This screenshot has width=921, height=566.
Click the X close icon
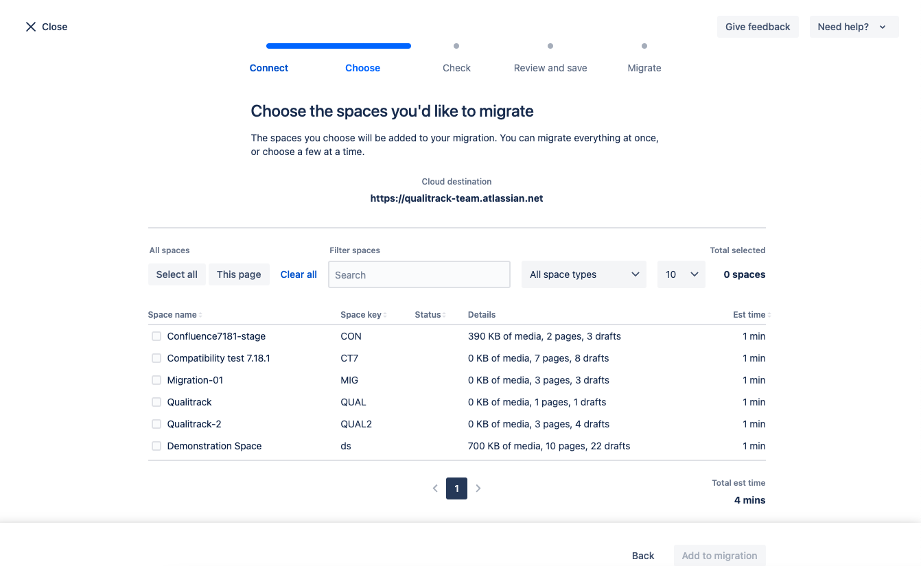[31, 27]
